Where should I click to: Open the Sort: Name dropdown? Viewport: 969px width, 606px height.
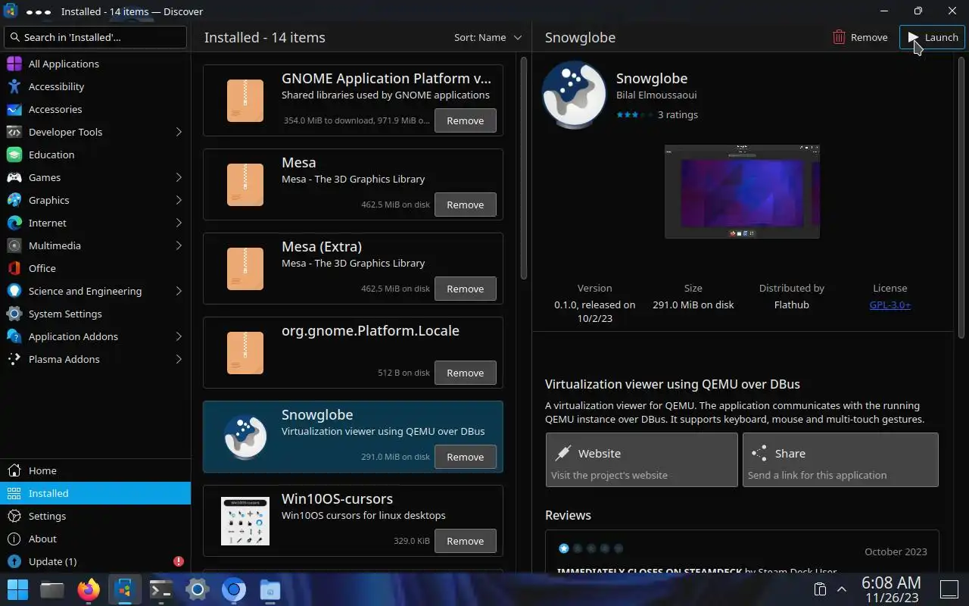[488, 37]
